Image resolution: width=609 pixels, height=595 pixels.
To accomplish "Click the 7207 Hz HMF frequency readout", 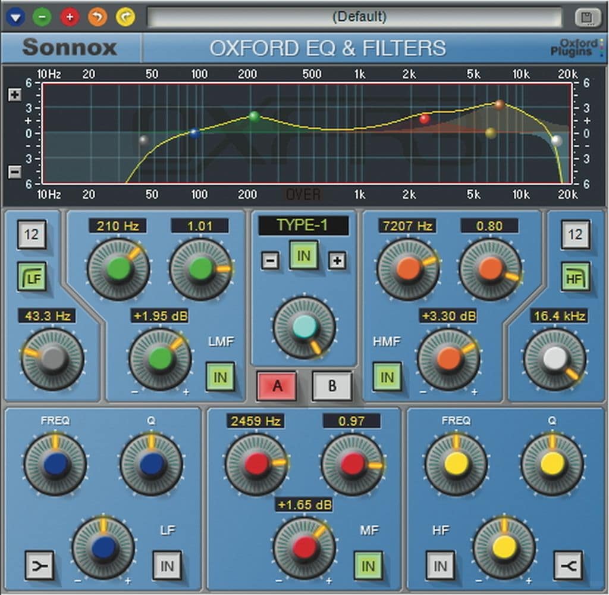I will coord(407,226).
